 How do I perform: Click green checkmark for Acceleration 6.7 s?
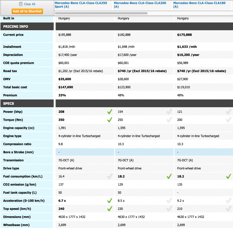pos(110,201)
